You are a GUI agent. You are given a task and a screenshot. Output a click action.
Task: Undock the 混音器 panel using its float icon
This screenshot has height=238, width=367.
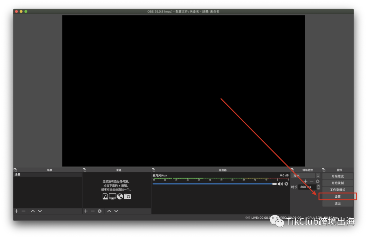tap(154, 170)
